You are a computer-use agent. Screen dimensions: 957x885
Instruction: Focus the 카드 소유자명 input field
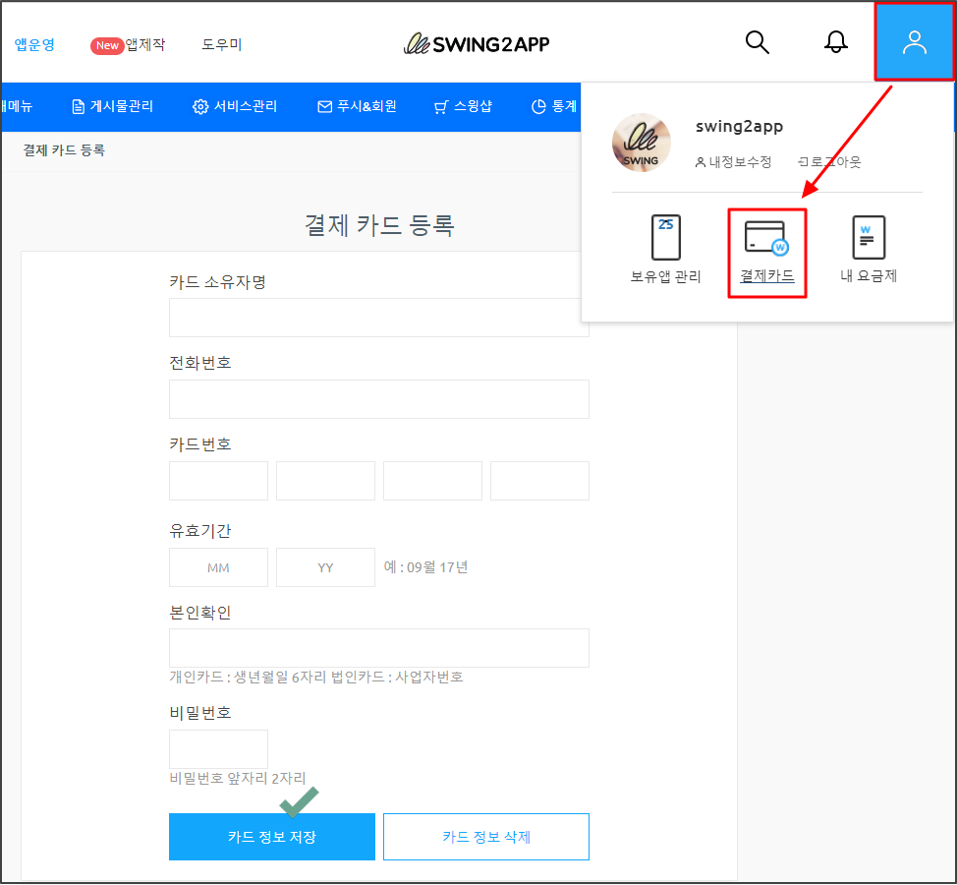click(378, 318)
